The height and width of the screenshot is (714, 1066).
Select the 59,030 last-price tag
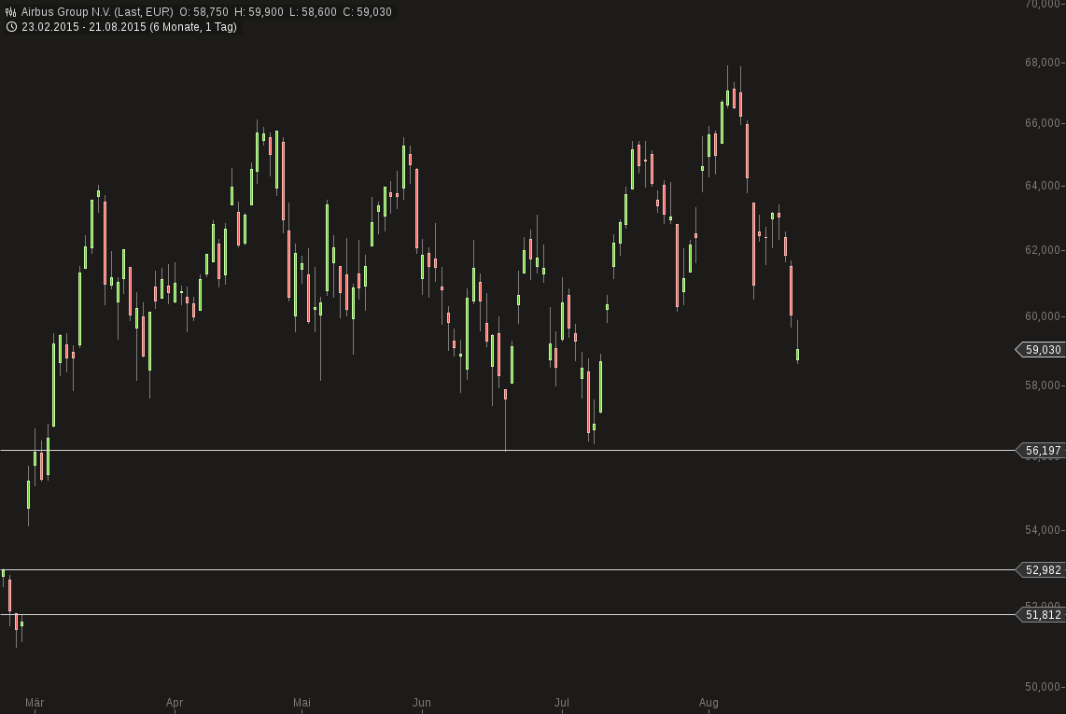tap(1041, 349)
